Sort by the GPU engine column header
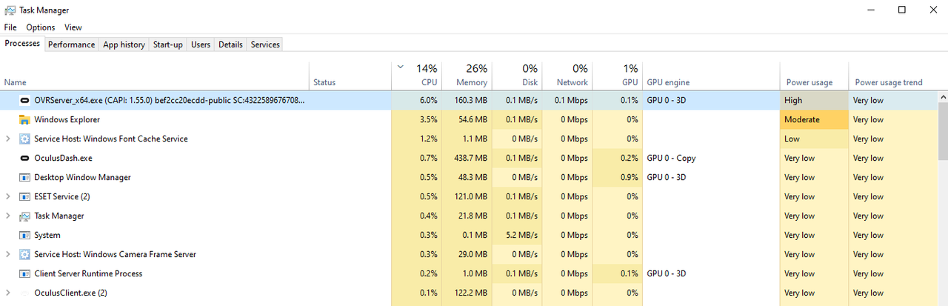Screen dimensions: 948x306 pyautogui.click(x=710, y=75)
